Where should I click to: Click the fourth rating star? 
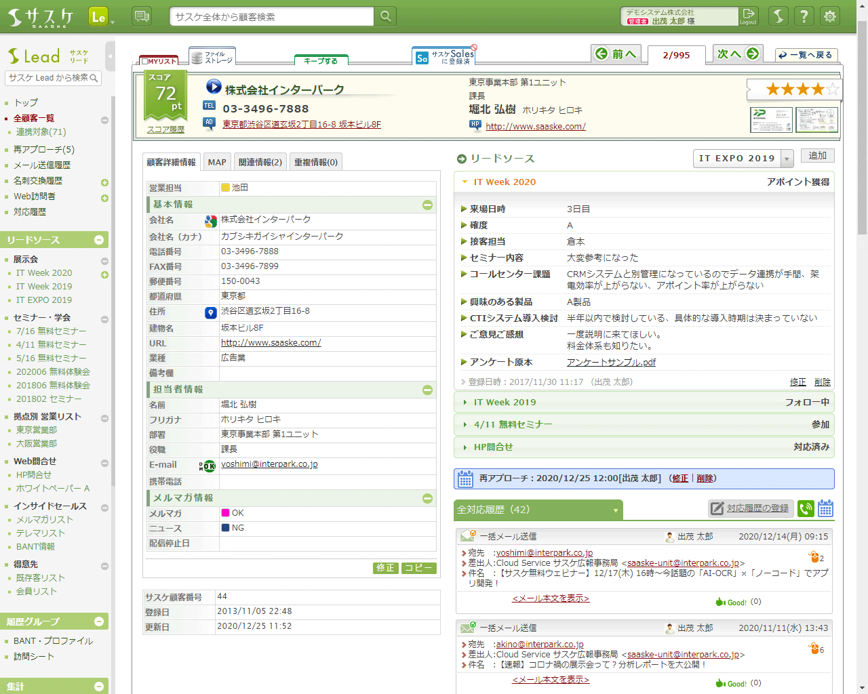818,89
